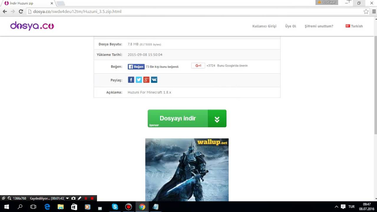The image size is (377, 212).
Task: Open File Explorer from the taskbar
Action: coord(61,207)
